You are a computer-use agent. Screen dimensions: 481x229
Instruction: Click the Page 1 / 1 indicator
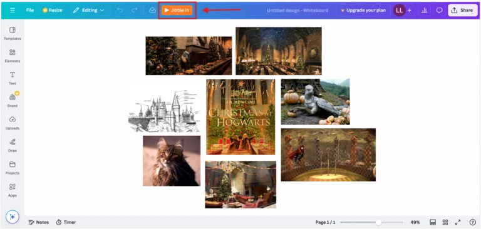tap(326, 222)
